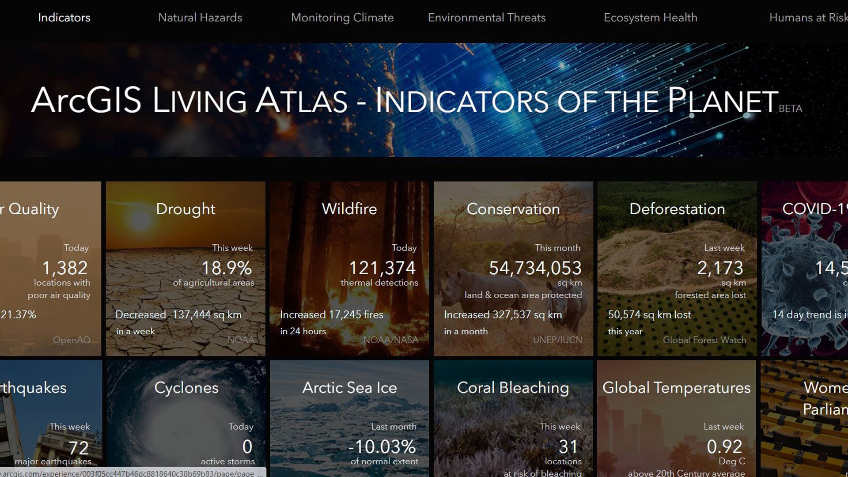The image size is (848, 477).
Task: Select the Deforestation tile
Action: pos(677,269)
